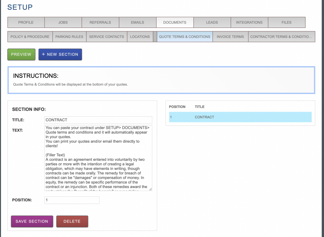Focus the Position number field
Viewport: 324px width, 237px height.
[72, 200]
